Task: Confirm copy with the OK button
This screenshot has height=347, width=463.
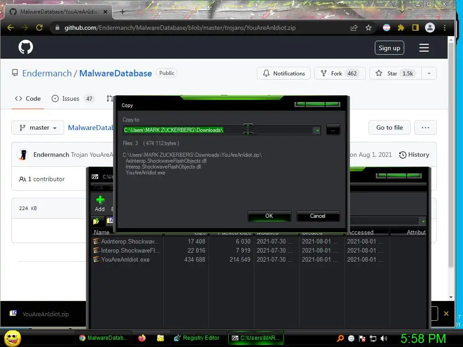Action: click(x=269, y=216)
